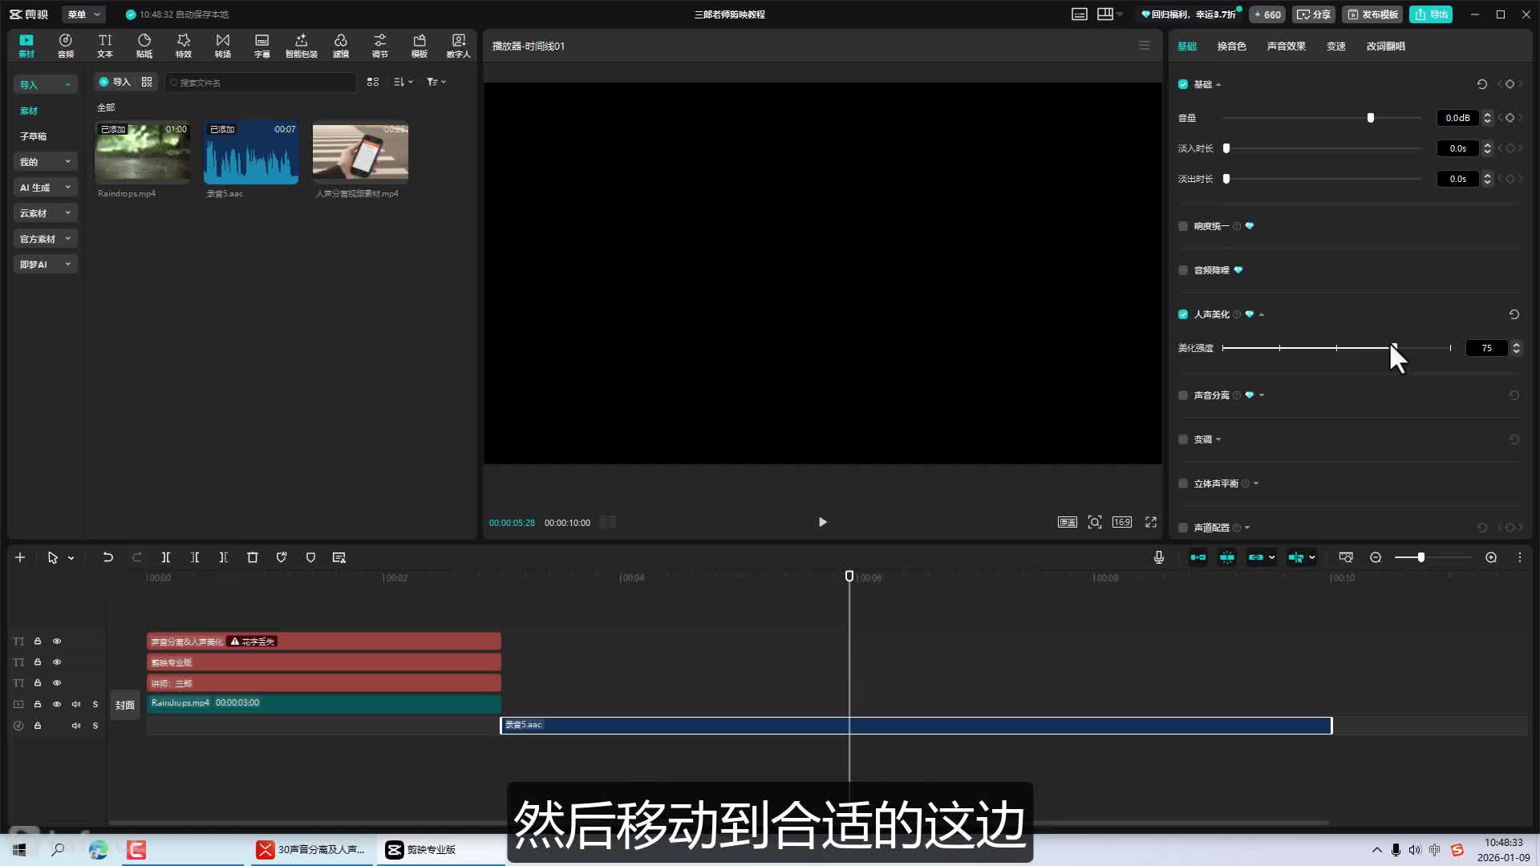Click the 导出 export button

[x=1432, y=14]
